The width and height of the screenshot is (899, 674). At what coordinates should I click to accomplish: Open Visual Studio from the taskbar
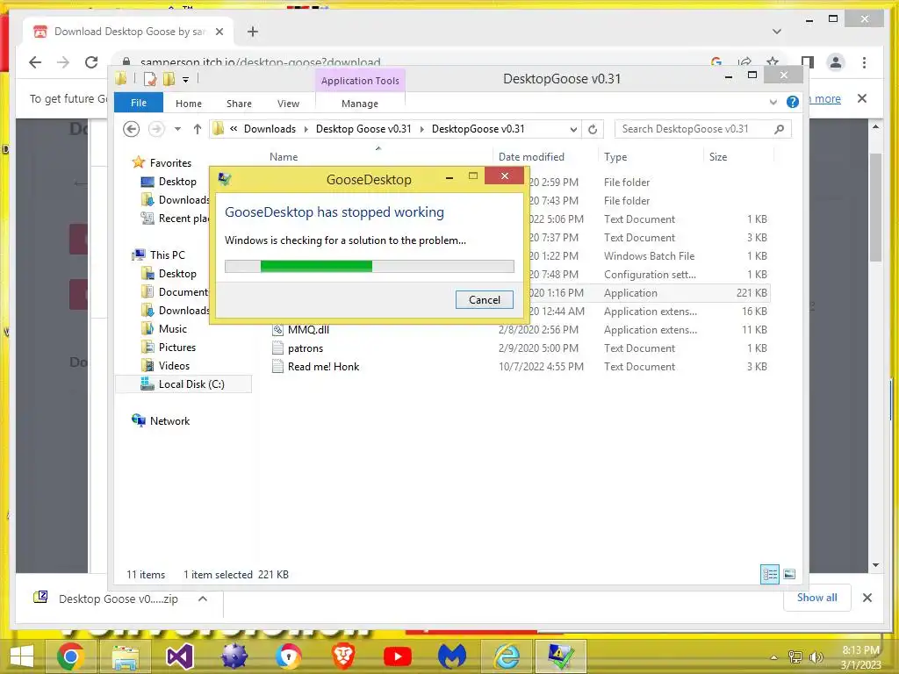click(x=179, y=656)
